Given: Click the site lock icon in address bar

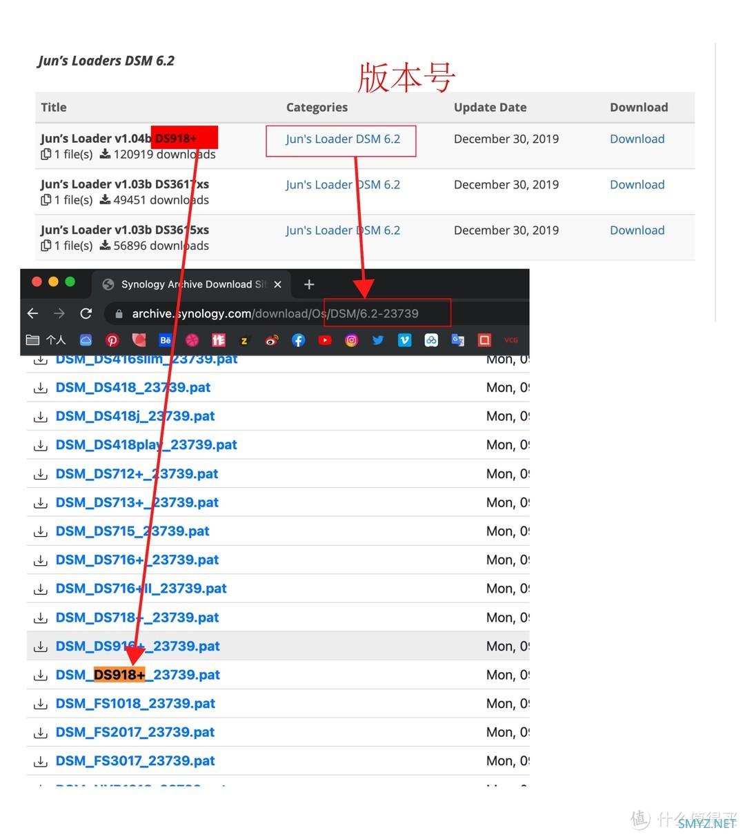Looking at the screenshot, I should [x=119, y=313].
